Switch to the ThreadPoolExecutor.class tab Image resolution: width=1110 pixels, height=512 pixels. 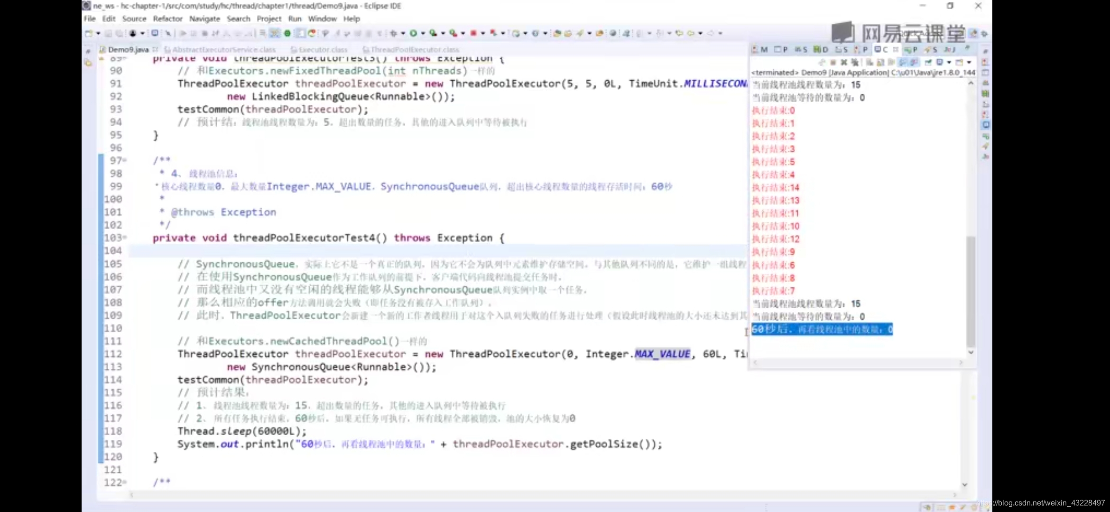tap(411, 49)
